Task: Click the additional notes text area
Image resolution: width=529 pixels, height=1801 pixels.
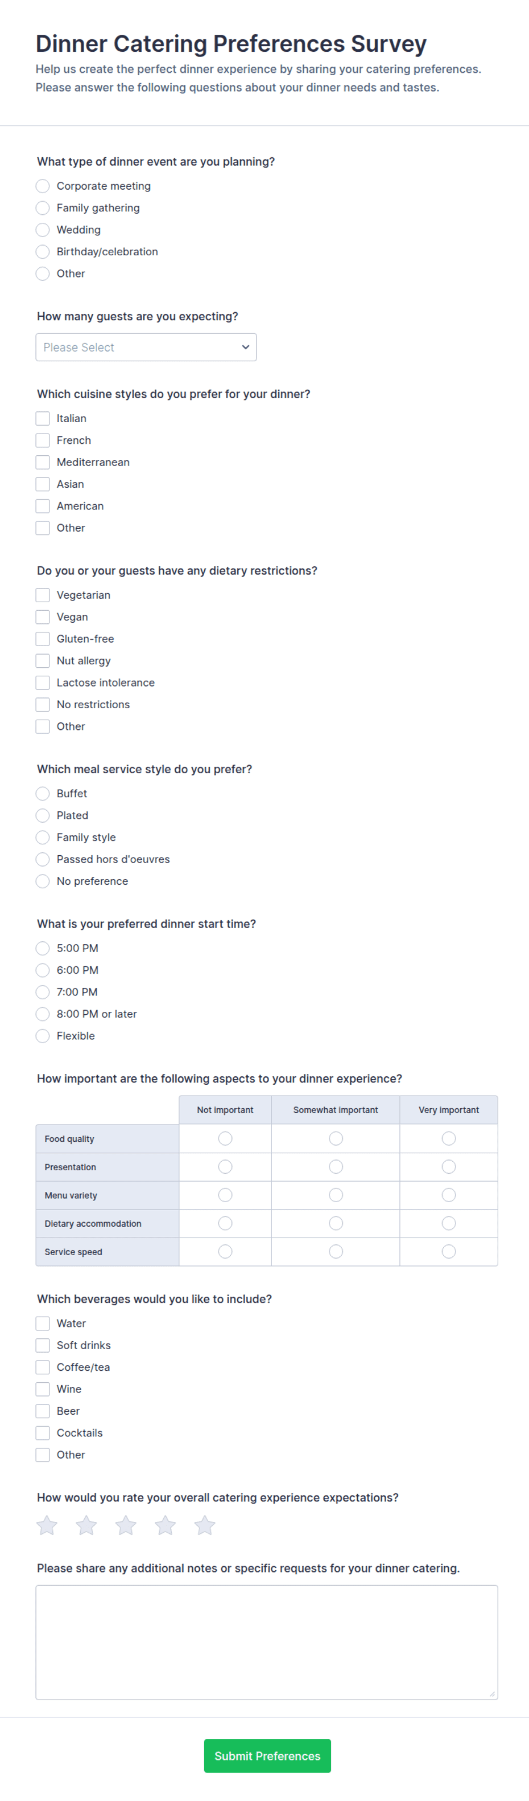Action: point(267,1641)
